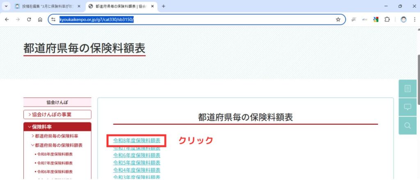The image size is (420, 180).
Task: Bookmark this page with the star
Action: click(x=338, y=20)
